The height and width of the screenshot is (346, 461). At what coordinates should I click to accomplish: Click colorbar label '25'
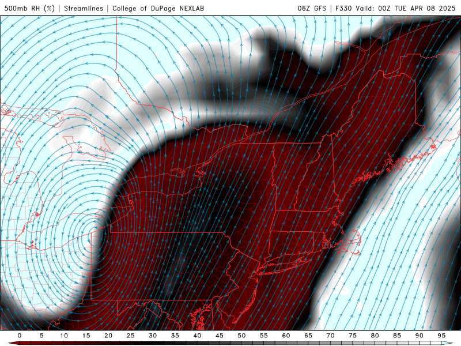tap(131, 336)
